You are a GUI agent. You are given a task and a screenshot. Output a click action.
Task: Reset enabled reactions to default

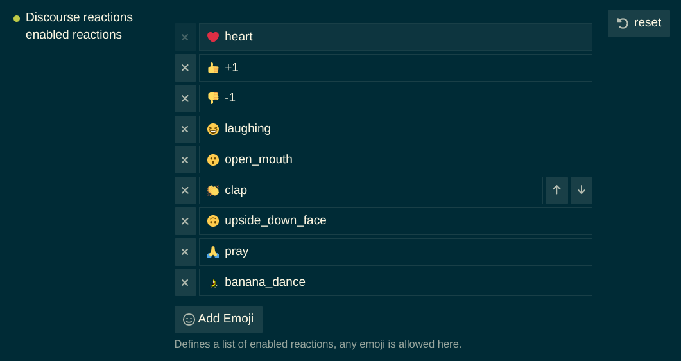point(639,23)
